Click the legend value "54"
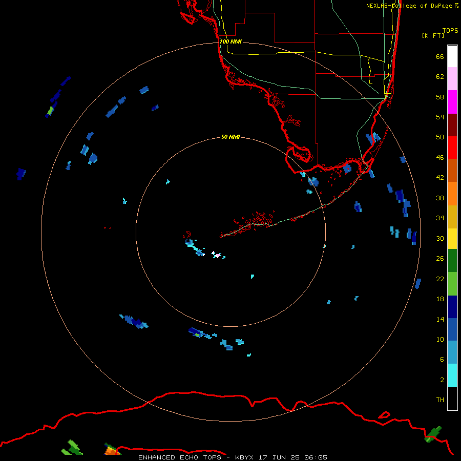The width and height of the screenshot is (461, 461). 440,117
